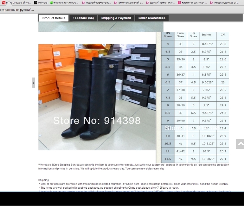Open the Креник от растяжек bookmark

click(x=192, y=3)
